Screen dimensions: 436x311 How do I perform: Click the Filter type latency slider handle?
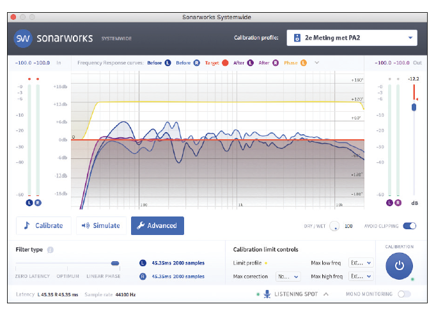coord(115,263)
